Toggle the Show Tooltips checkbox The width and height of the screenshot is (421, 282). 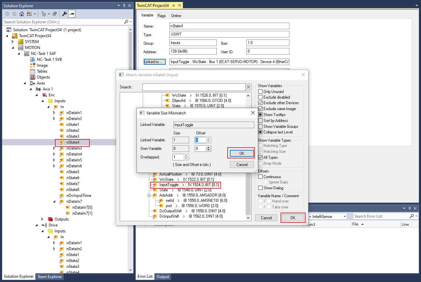tap(260, 115)
